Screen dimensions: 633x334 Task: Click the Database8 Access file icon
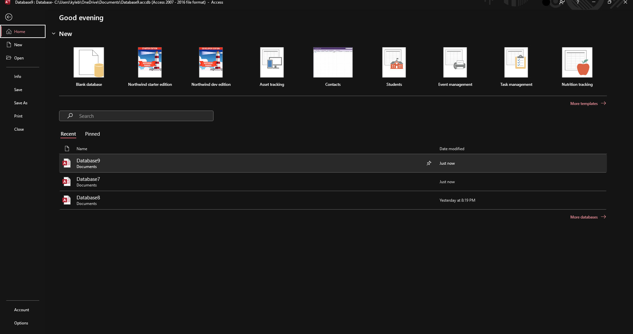point(67,200)
